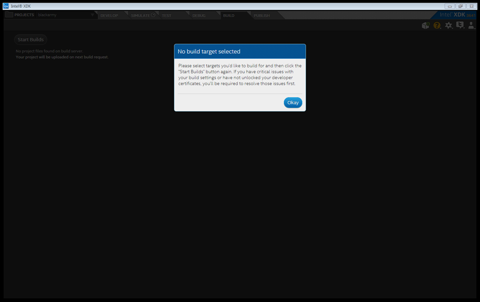Close the Intel XDK window

click(472, 6)
